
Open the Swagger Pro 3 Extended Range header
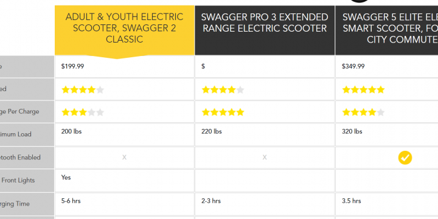click(265, 30)
